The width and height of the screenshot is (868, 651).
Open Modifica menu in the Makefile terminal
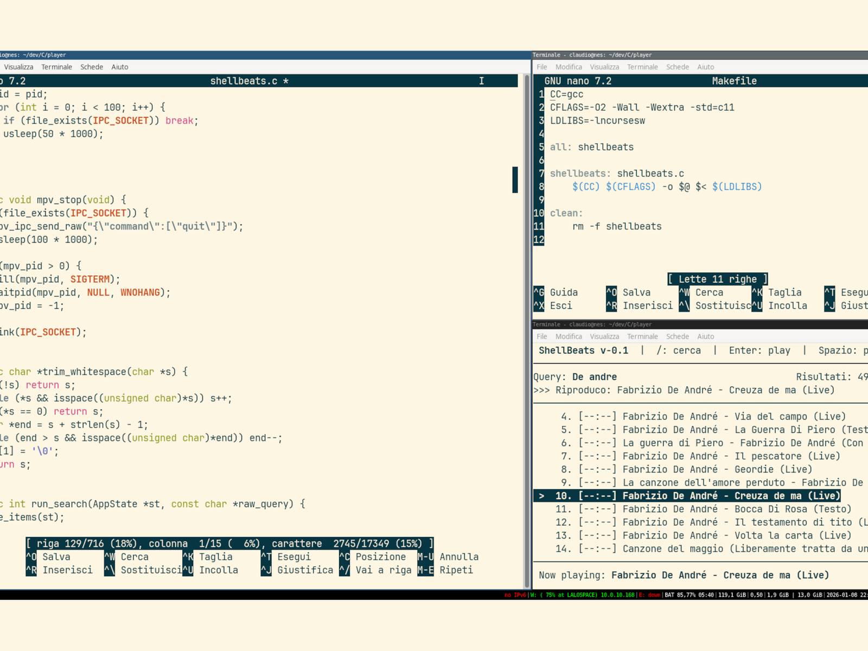coord(568,67)
